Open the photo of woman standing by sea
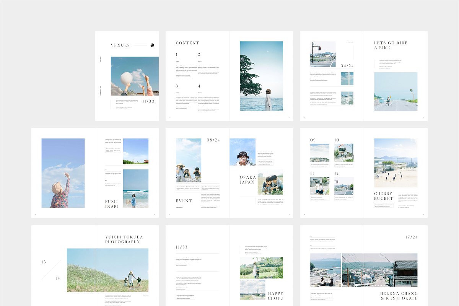The image size is (459, 306). pos(261,76)
